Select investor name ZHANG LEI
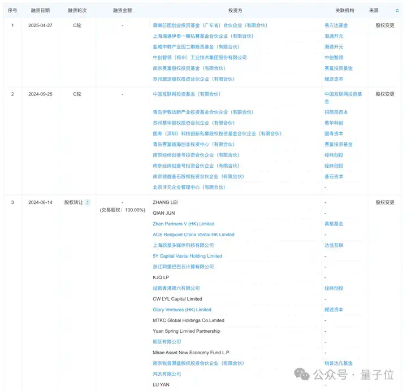Screen dimensions: 407x391 165,202
